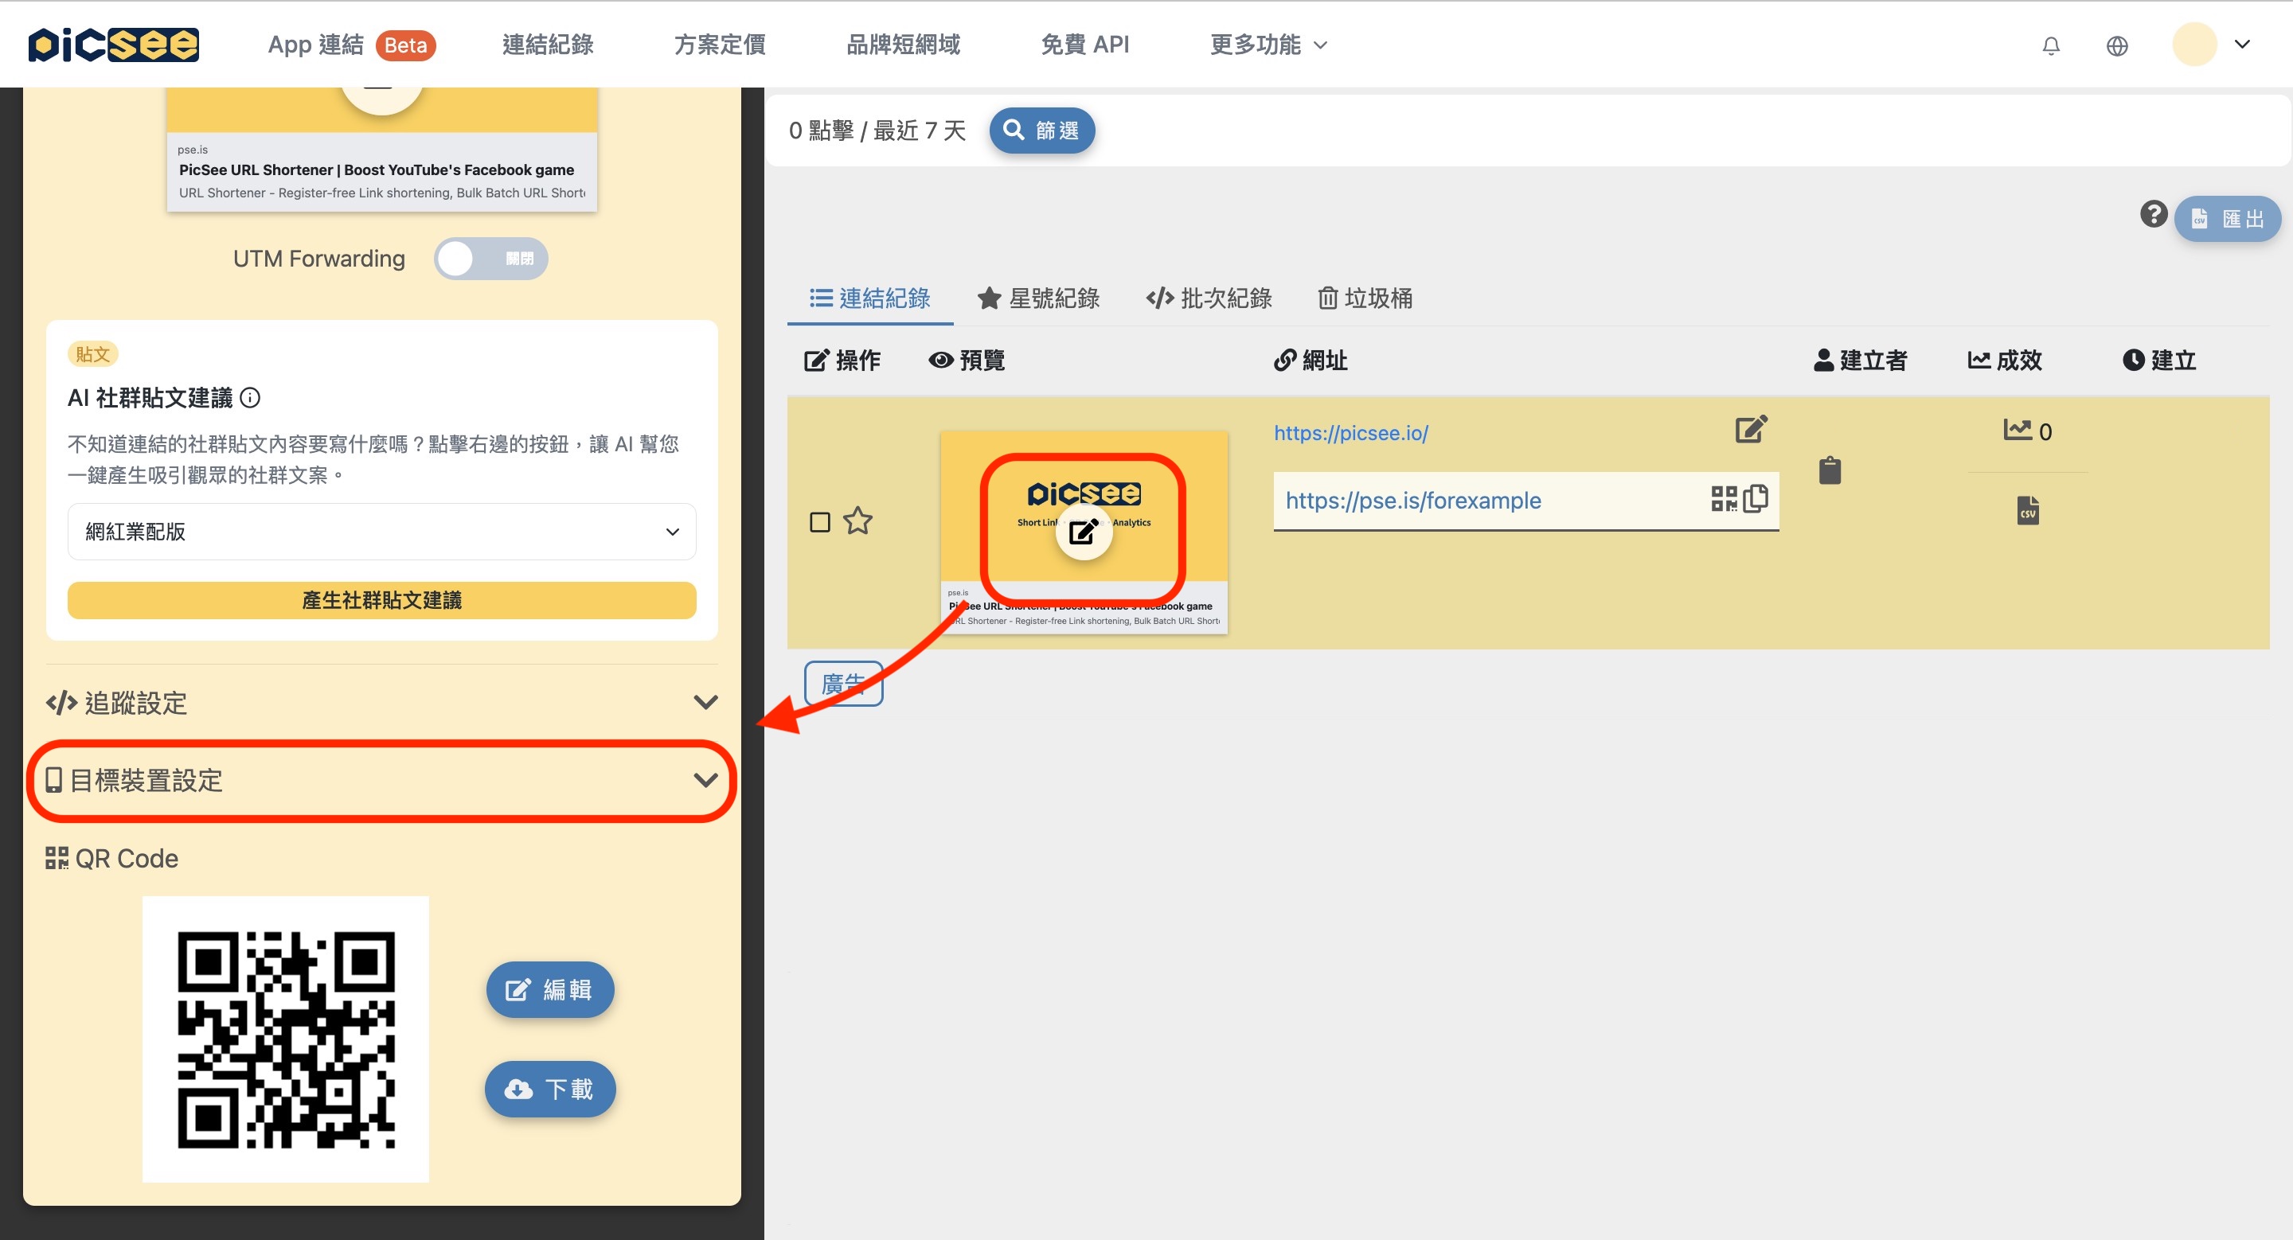Open 品牌短網域 page
Image resolution: width=2293 pixels, height=1240 pixels.
(903, 45)
